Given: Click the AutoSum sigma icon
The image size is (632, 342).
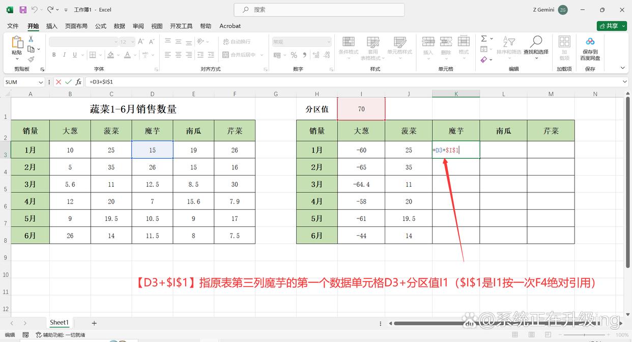Looking at the screenshot, I should pyautogui.click(x=484, y=39).
